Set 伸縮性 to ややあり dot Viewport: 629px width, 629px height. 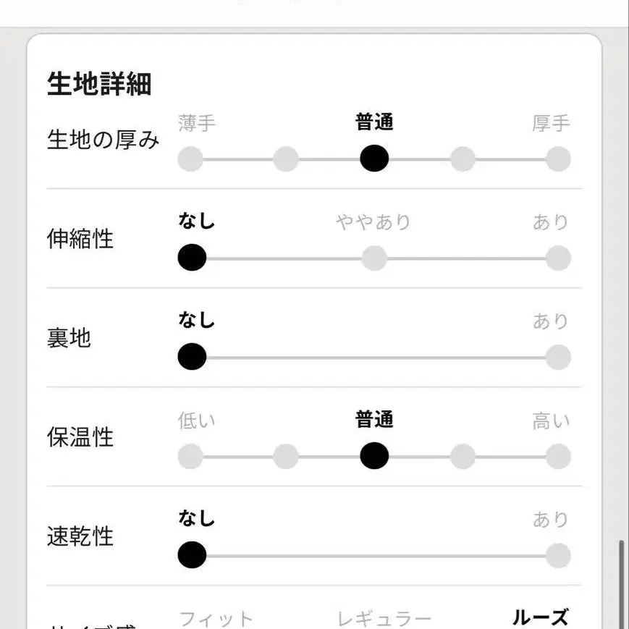(x=374, y=258)
